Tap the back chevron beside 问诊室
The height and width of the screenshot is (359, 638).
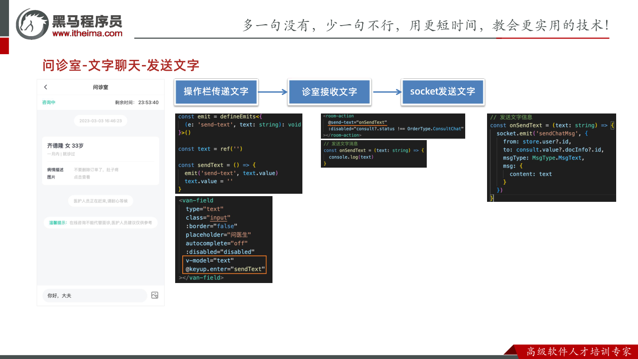pos(46,87)
